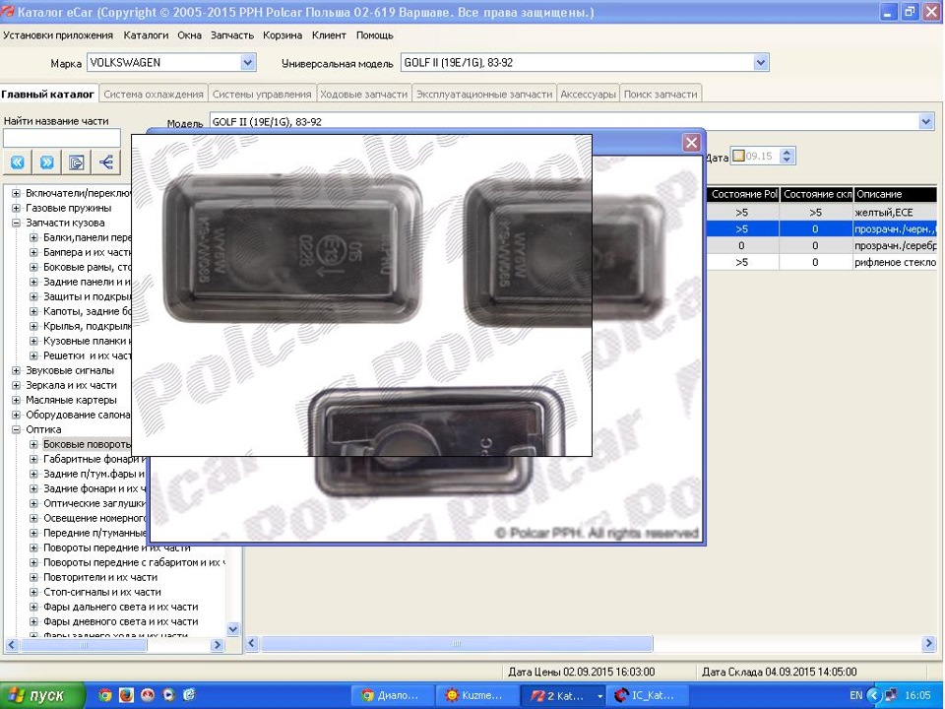Click the results table scroll right arrow

(x=928, y=644)
